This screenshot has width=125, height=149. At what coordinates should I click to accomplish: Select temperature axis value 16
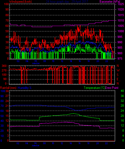point(122,121)
